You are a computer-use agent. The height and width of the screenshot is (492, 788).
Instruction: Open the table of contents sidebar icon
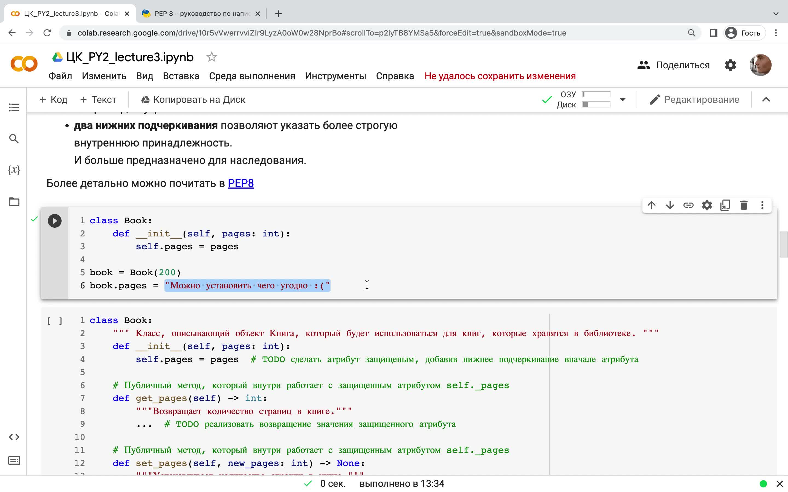14,107
